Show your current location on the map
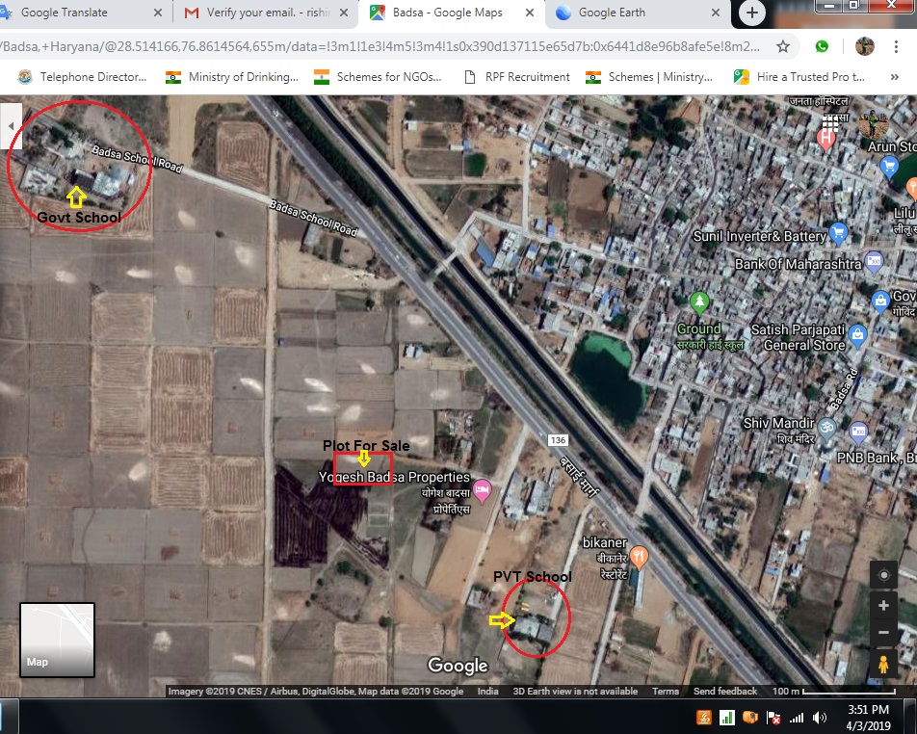Viewport: 917px width, 734px height. 883,576
